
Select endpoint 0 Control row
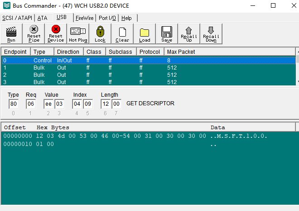pos(149,61)
